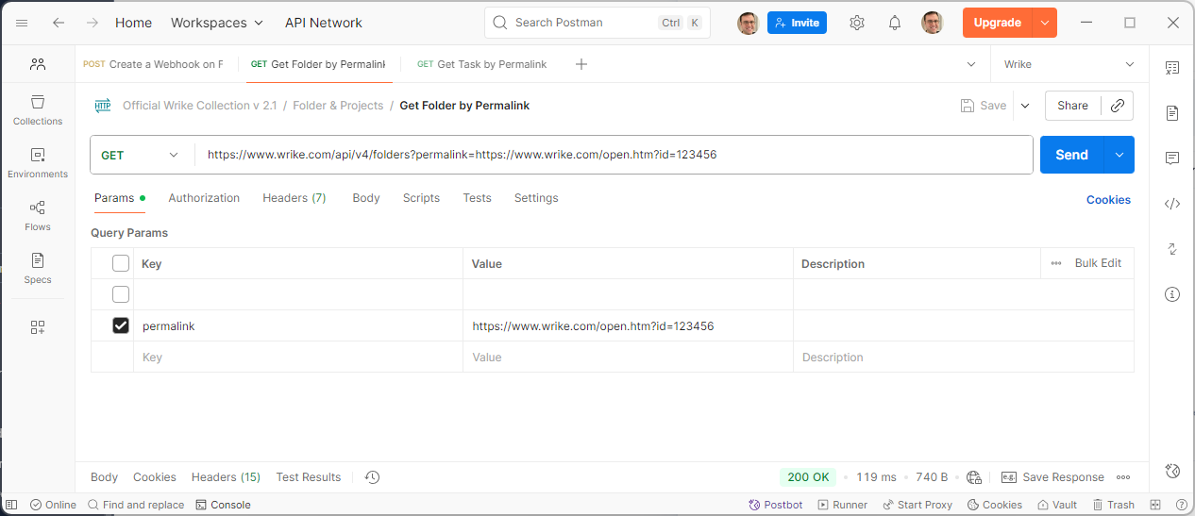This screenshot has height=516, width=1195.
Task: Check the empty first row checkbox
Action: coord(121,294)
